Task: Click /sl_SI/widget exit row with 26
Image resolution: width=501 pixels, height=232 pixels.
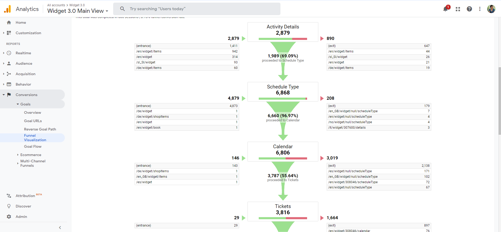Action: pyautogui.click(x=379, y=57)
